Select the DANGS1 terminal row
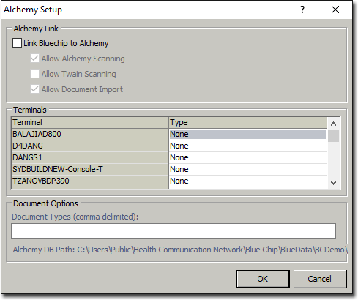This screenshot has width=358, height=300. 90,157
